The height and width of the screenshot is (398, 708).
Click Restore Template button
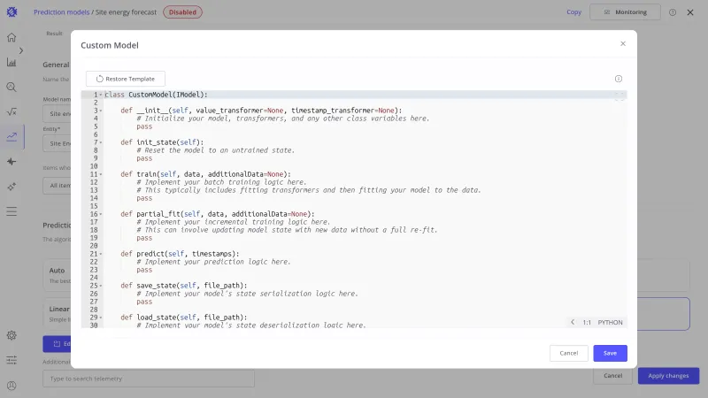pyautogui.click(x=126, y=79)
